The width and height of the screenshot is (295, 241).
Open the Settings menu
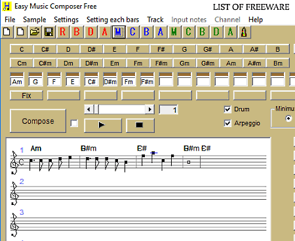66,20
